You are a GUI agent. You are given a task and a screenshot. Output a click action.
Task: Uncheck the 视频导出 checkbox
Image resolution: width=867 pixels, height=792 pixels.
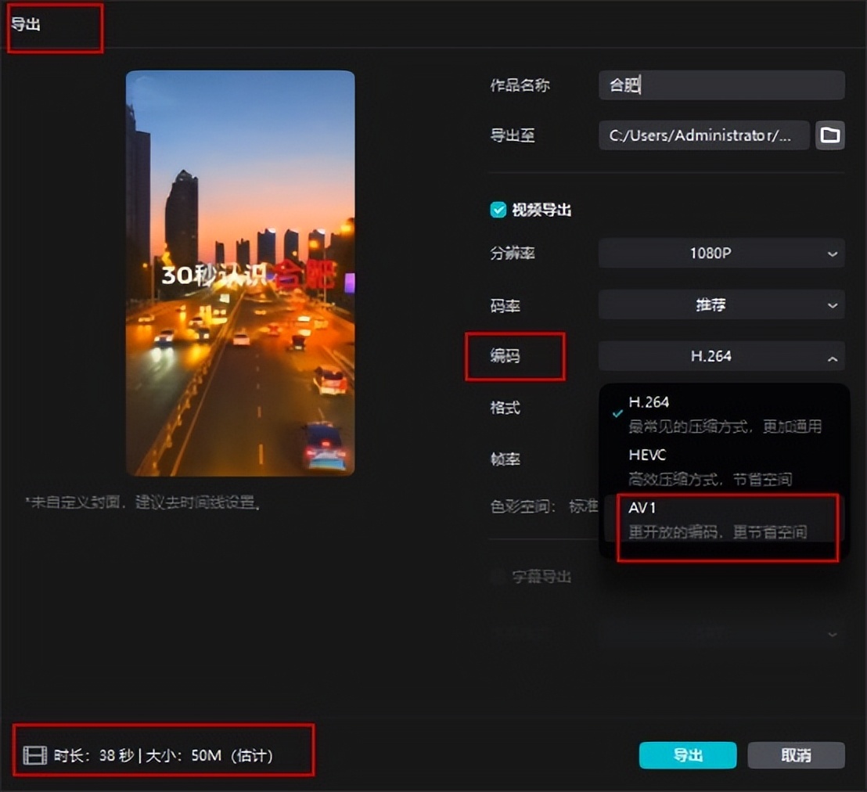pyautogui.click(x=498, y=209)
